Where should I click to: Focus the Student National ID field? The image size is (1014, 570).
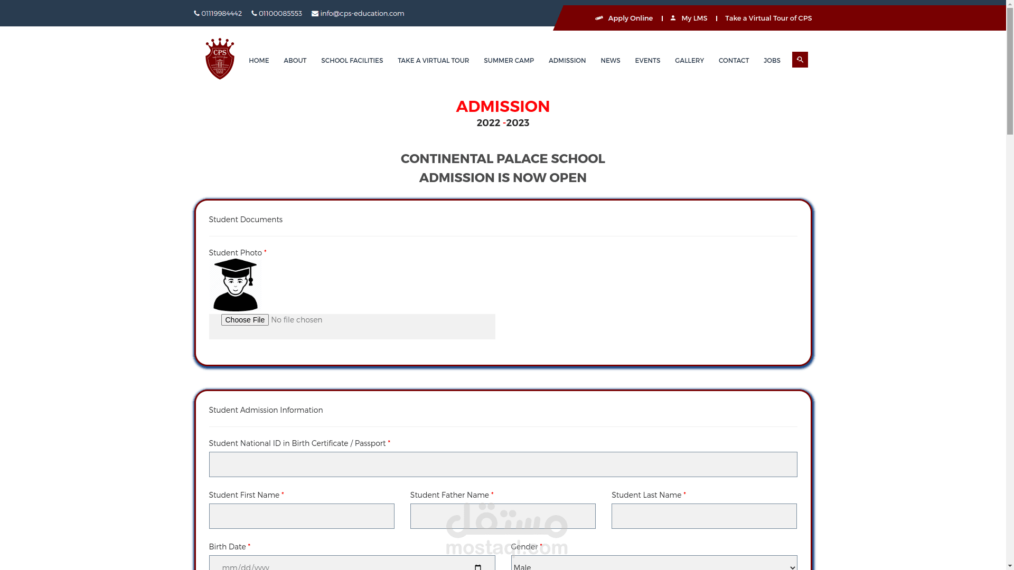pyautogui.click(x=503, y=464)
